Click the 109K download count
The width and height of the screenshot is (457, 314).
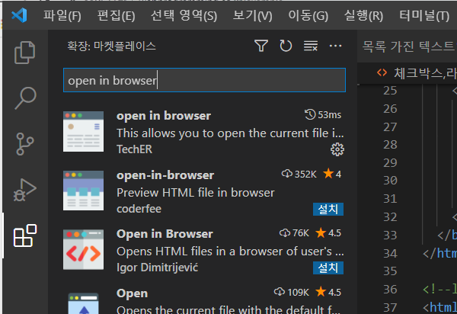[x=292, y=292]
